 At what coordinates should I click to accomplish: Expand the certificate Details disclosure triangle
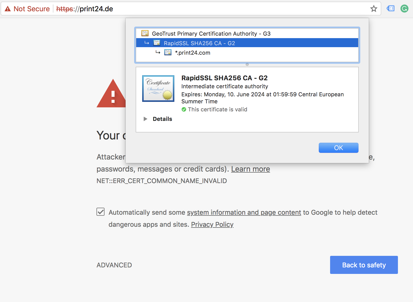[x=145, y=119]
